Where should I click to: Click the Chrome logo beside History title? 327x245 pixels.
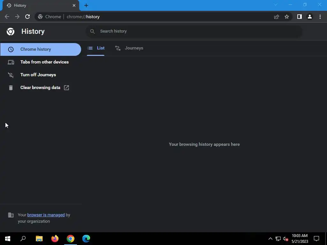[x=11, y=32]
